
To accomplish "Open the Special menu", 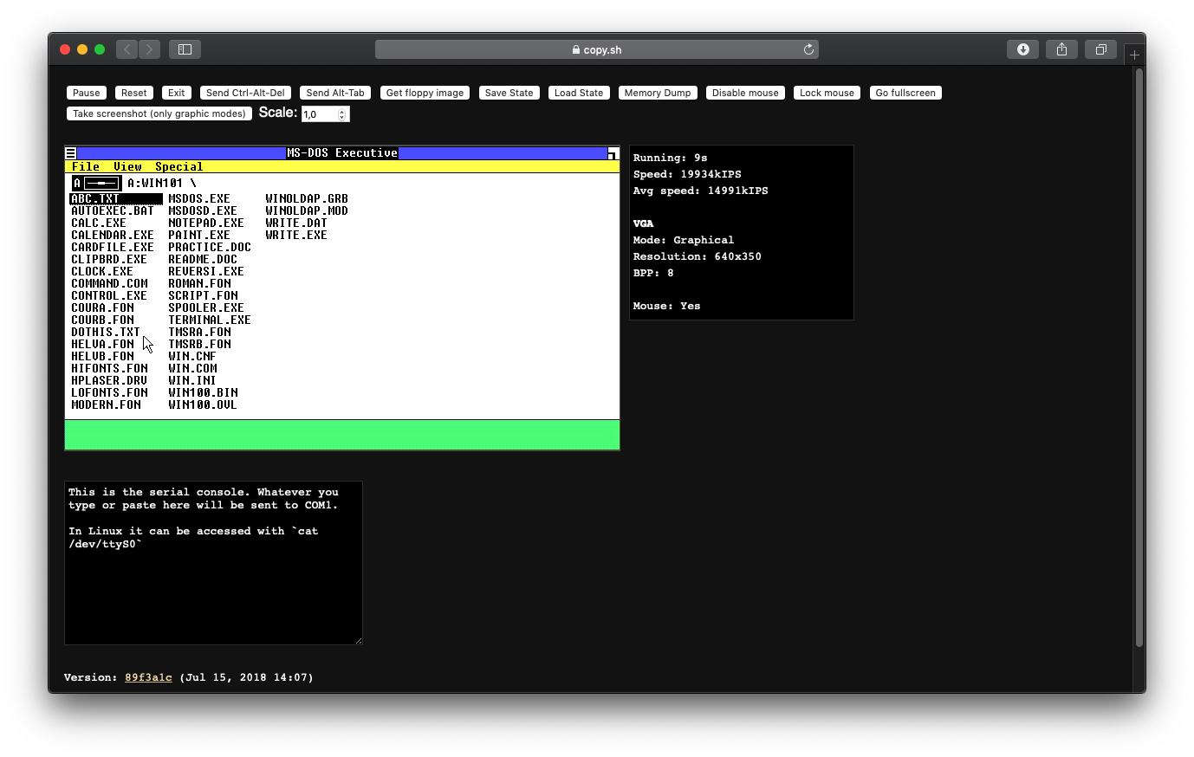I will [x=178, y=166].
